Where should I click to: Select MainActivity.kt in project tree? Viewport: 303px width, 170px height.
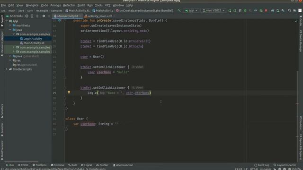tap(34, 43)
